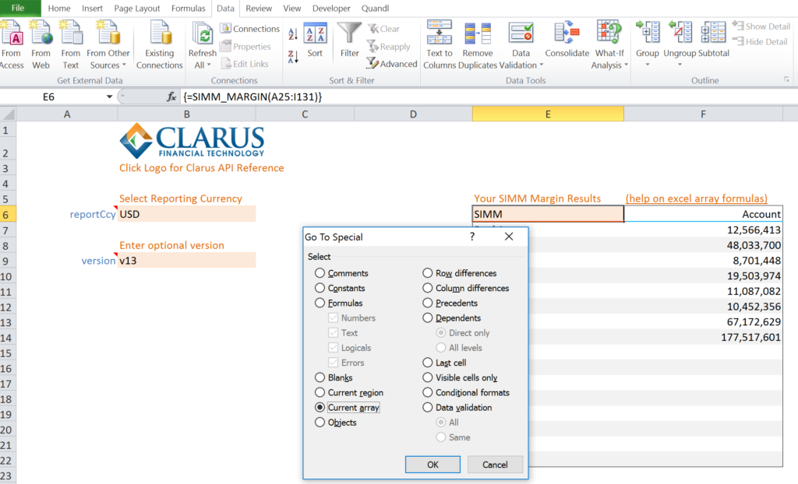Select row 6 header
798x484 pixels.
(x=8, y=214)
